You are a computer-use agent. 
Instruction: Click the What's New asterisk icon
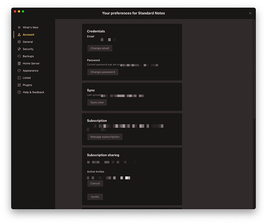19,27
